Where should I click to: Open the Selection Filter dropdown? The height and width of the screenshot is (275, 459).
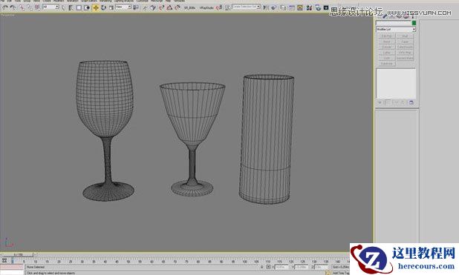(x=51, y=7)
